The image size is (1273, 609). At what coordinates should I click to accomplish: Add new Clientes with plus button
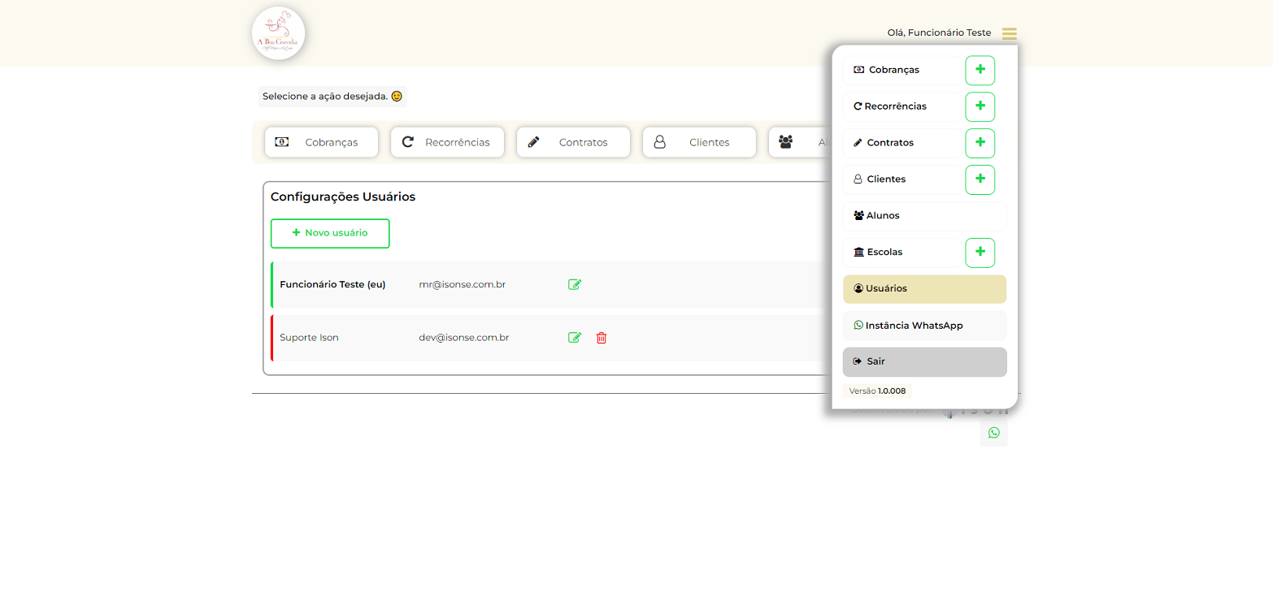[x=980, y=179]
